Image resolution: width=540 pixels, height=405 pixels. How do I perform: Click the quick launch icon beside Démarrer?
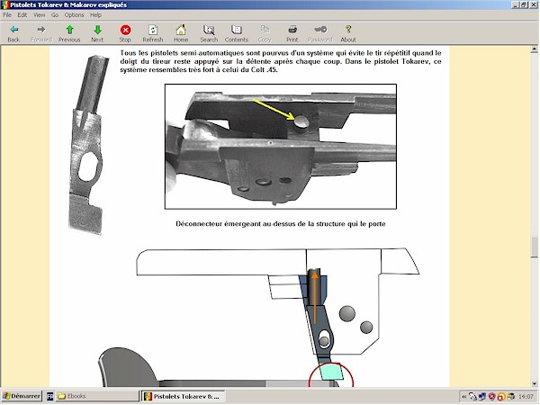click(x=49, y=396)
